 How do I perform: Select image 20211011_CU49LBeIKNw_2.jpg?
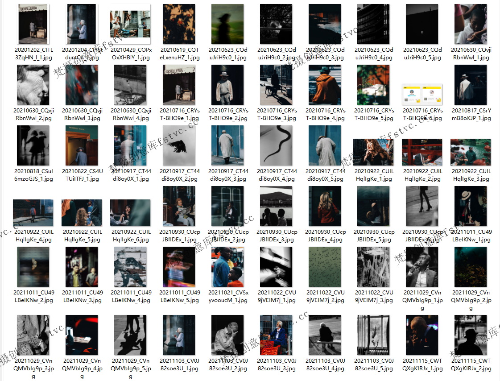(x=33, y=267)
